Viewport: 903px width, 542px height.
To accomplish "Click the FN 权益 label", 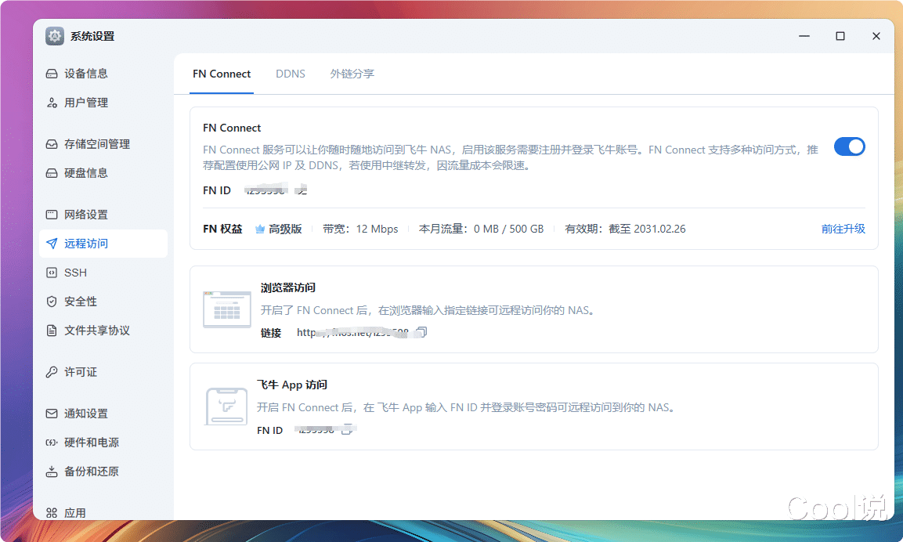I will point(222,229).
